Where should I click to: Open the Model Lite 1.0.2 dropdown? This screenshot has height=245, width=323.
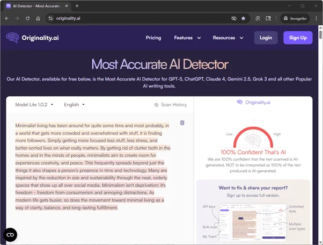click(34, 105)
